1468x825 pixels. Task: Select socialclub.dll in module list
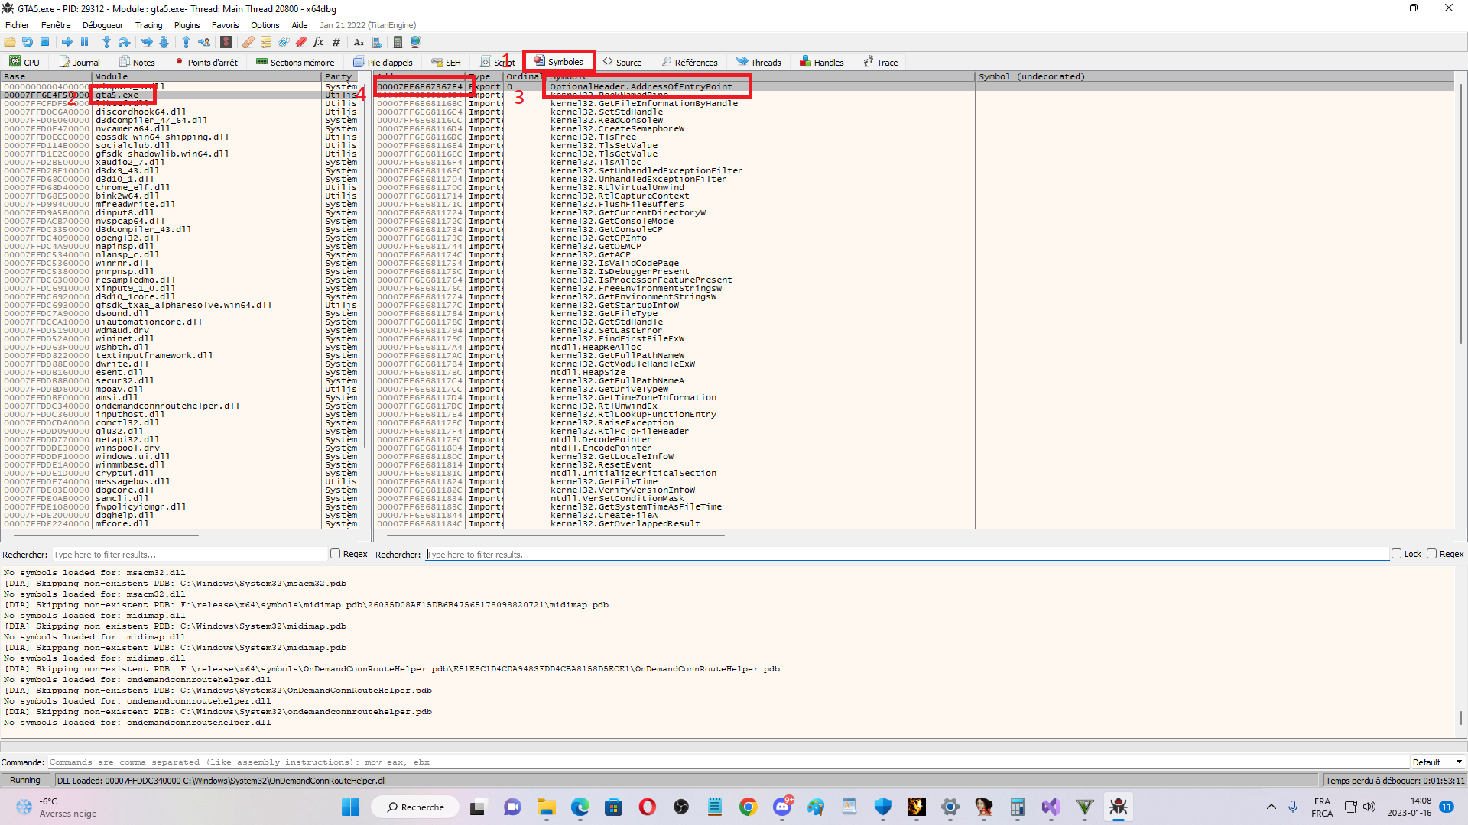pos(133,145)
